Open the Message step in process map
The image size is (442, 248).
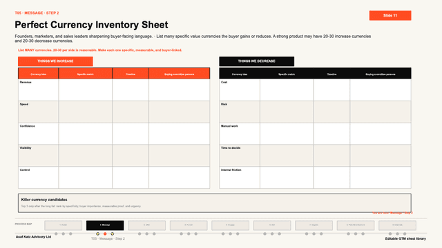pos(105,225)
